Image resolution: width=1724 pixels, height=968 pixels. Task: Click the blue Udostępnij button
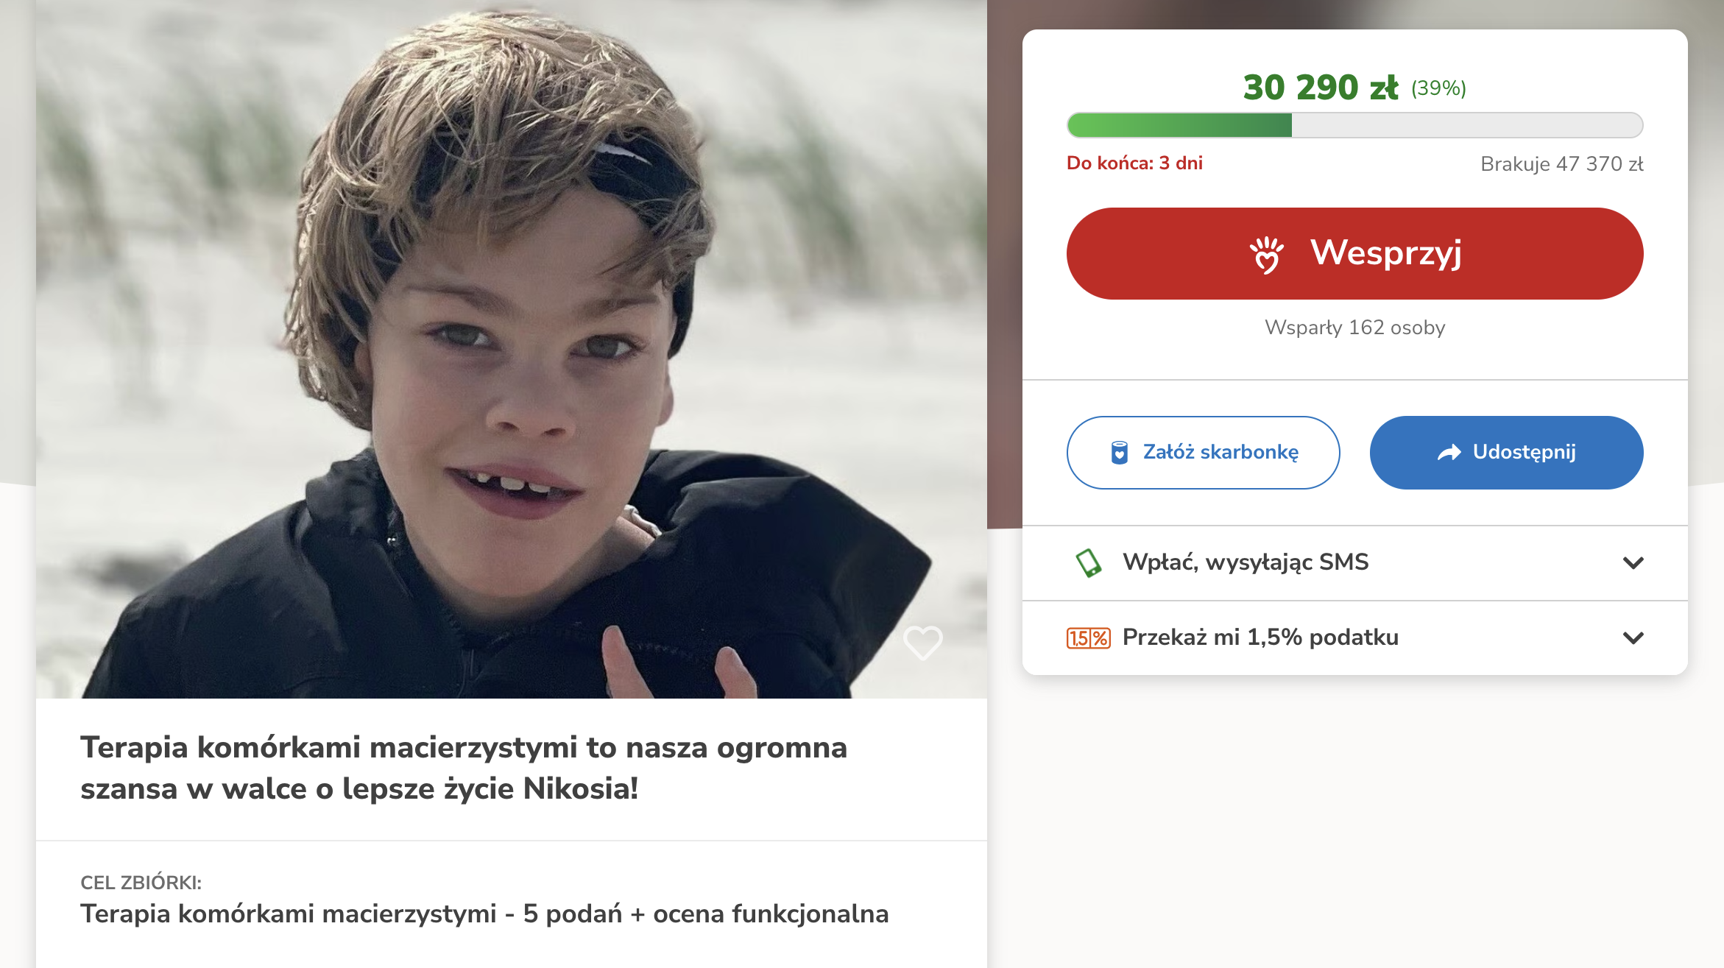tap(1506, 453)
